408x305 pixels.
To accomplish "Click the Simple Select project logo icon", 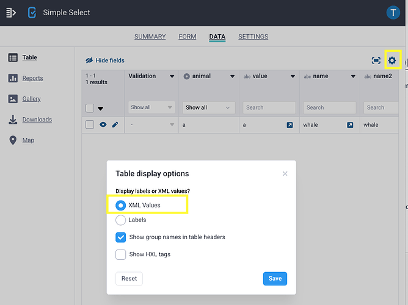I will click(32, 12).
